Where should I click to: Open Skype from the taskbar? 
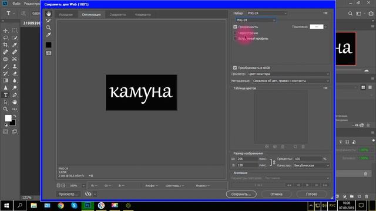74,206
